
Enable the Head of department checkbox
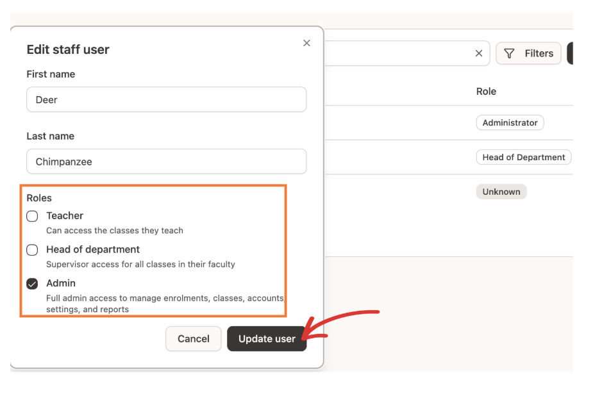[32, 250]
